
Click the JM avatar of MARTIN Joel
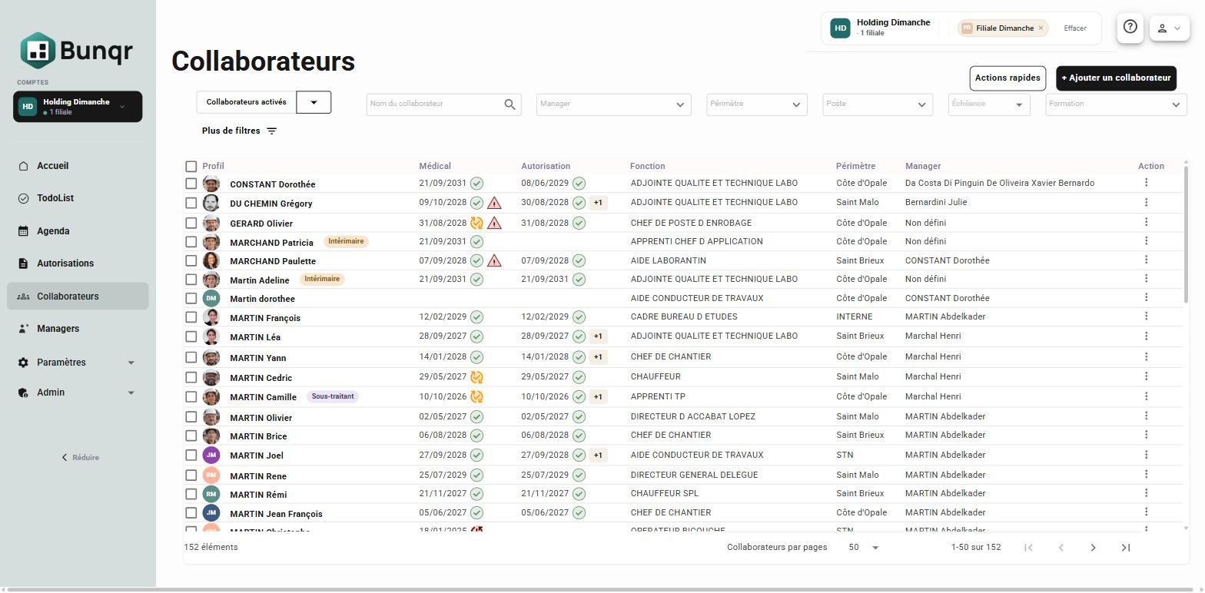click(x=211, y=455)
